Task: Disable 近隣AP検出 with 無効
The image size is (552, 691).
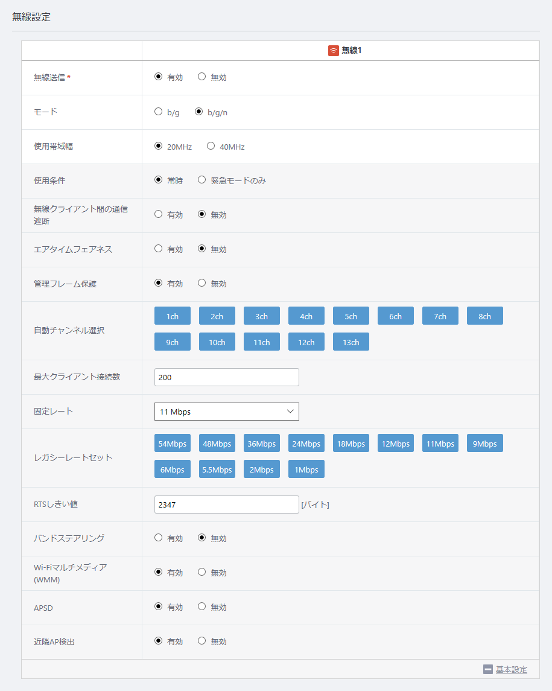Action: pyautogui.click(x=201, y=641)
